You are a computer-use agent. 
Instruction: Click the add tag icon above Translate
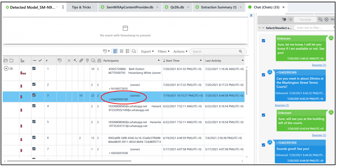(x=284, y=19)
